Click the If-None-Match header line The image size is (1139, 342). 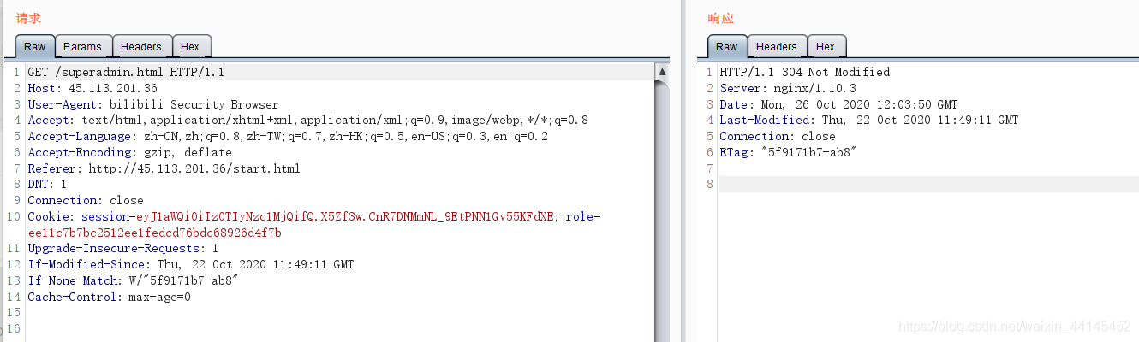click(133, 281)
